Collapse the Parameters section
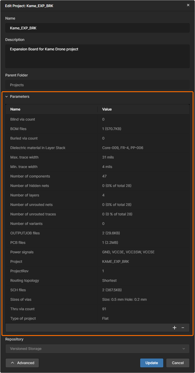Image resolution: width=195 pixels, height=373 pixels. [7, 97]
